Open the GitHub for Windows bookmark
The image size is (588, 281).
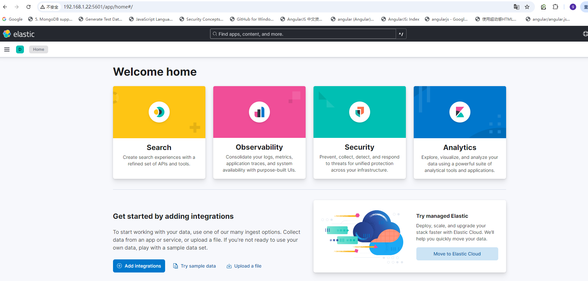click(252, 19)
